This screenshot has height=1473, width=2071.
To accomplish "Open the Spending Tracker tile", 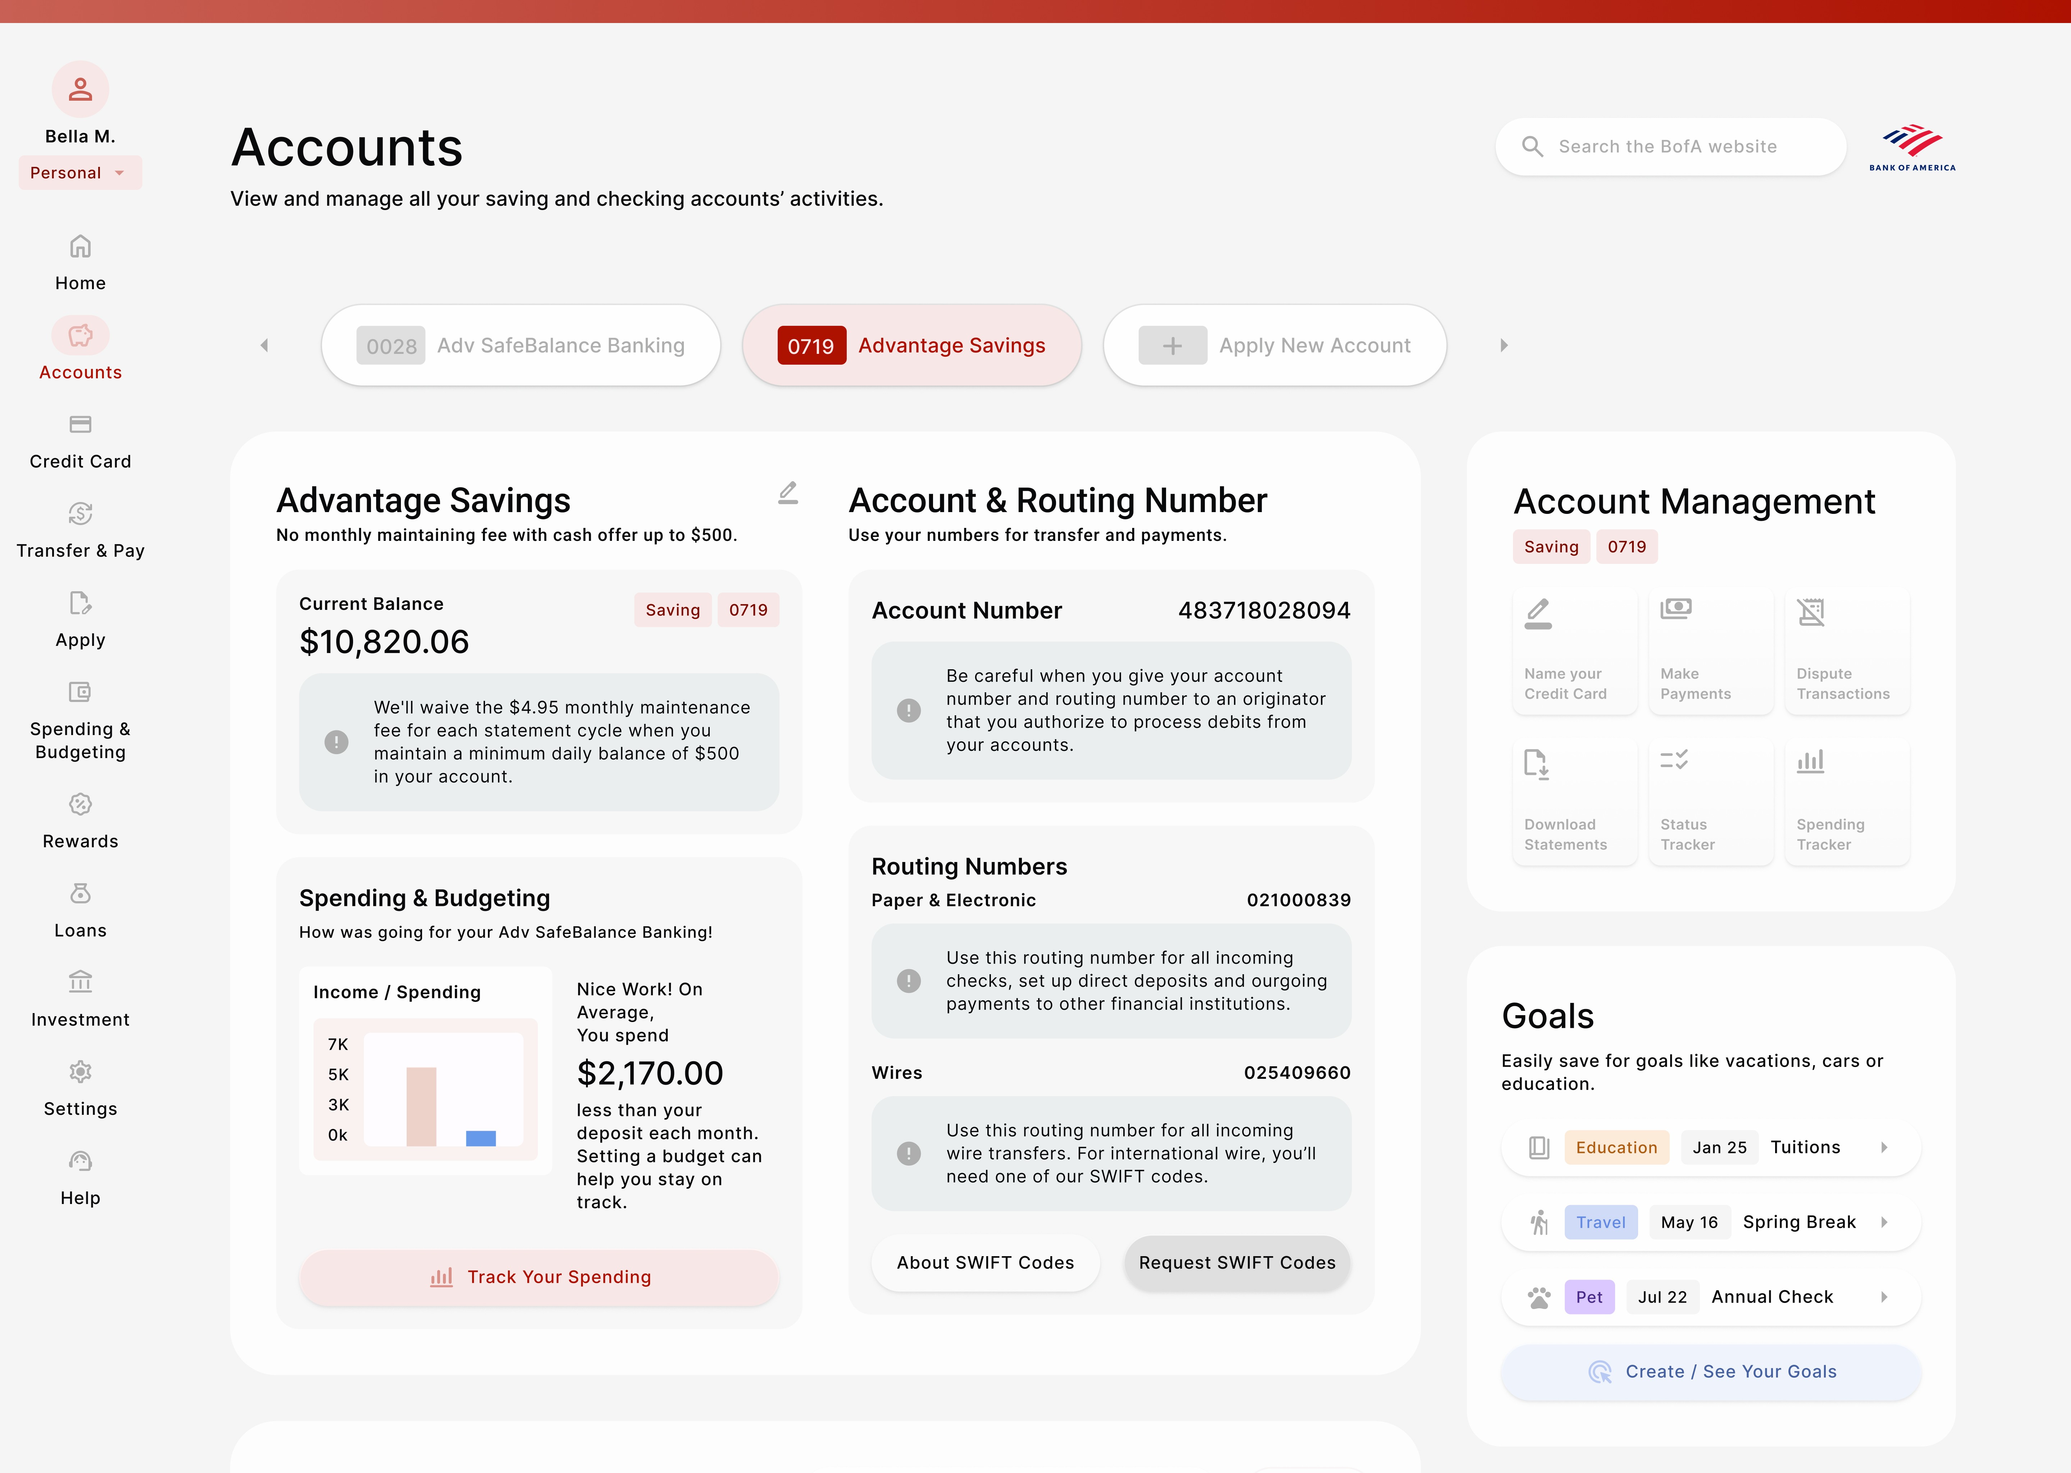I will [1846, 801].
